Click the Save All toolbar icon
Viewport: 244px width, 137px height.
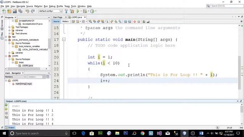point(20,11)
